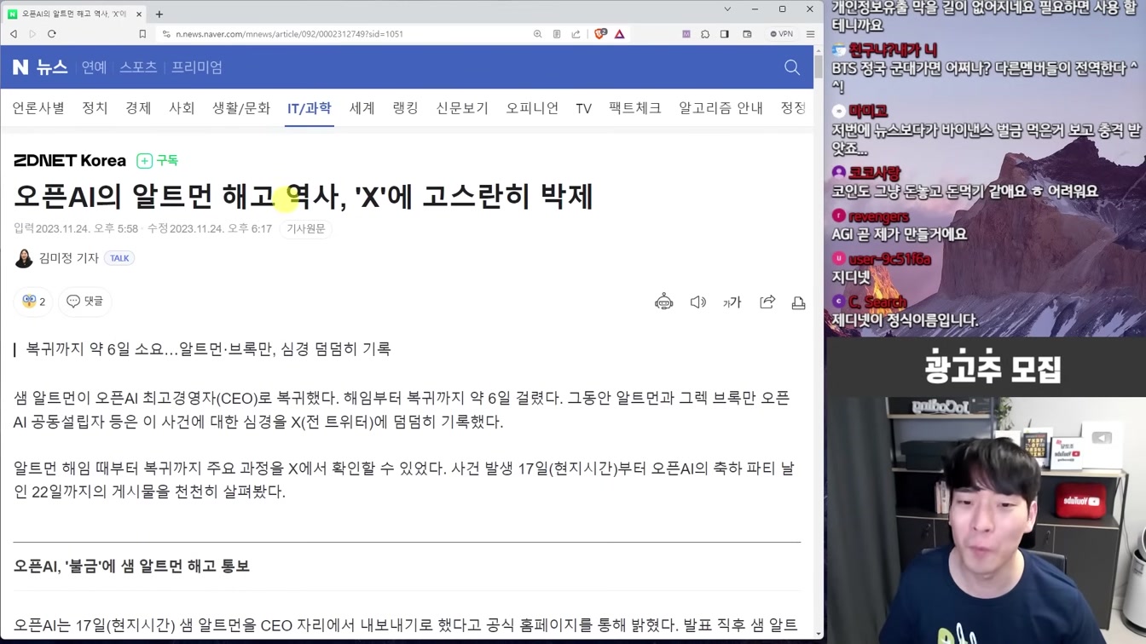Select the 세계 tab
The image size is (1146, 644).
(x=362, y=108)
